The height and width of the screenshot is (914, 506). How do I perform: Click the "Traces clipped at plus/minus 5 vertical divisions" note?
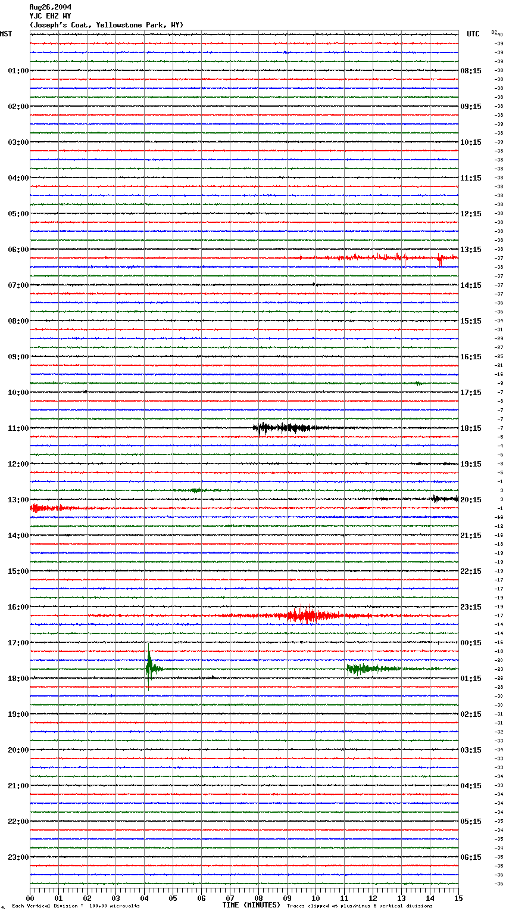click(360, 906)
